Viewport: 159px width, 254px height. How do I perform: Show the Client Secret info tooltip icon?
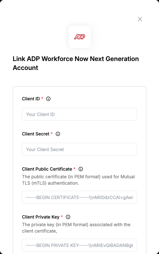pos(58,134)
